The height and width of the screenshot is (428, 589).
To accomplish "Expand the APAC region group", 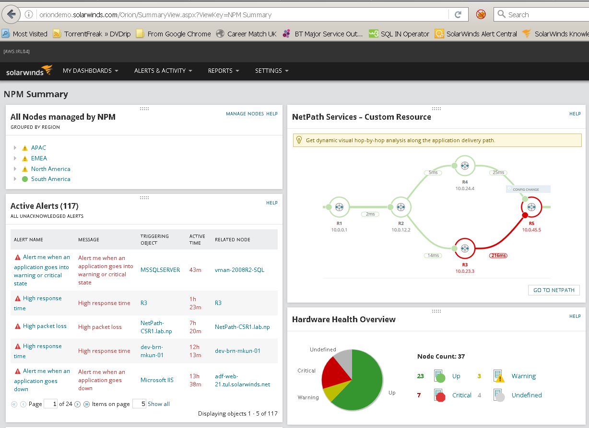I will coord(15,148).
